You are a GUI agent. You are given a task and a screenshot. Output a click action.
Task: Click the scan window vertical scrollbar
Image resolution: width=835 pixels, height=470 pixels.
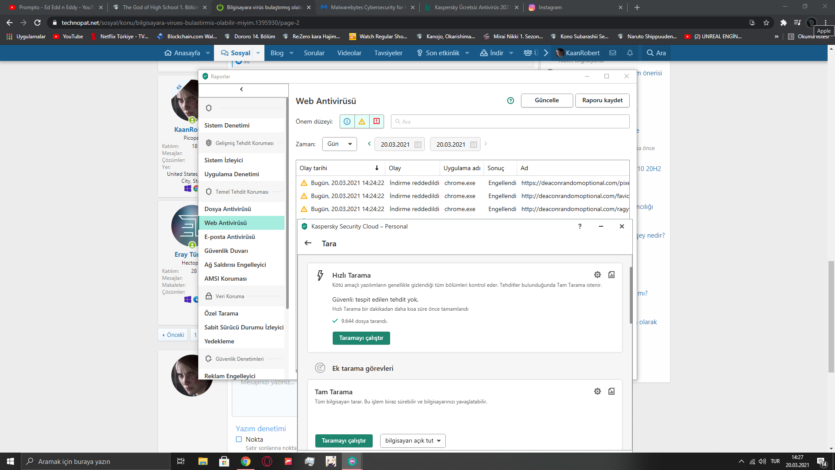click(x=631, y=296)
